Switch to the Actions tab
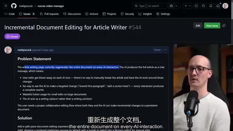Viewport: 233px width, 131px height. click(x=92, y=14)
